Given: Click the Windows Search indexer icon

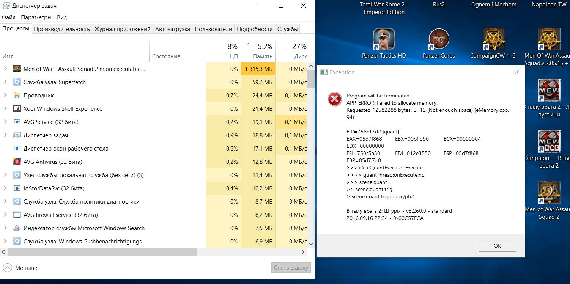Looking at the screenshot, I should pyautogui.click(x=17, y=228).
